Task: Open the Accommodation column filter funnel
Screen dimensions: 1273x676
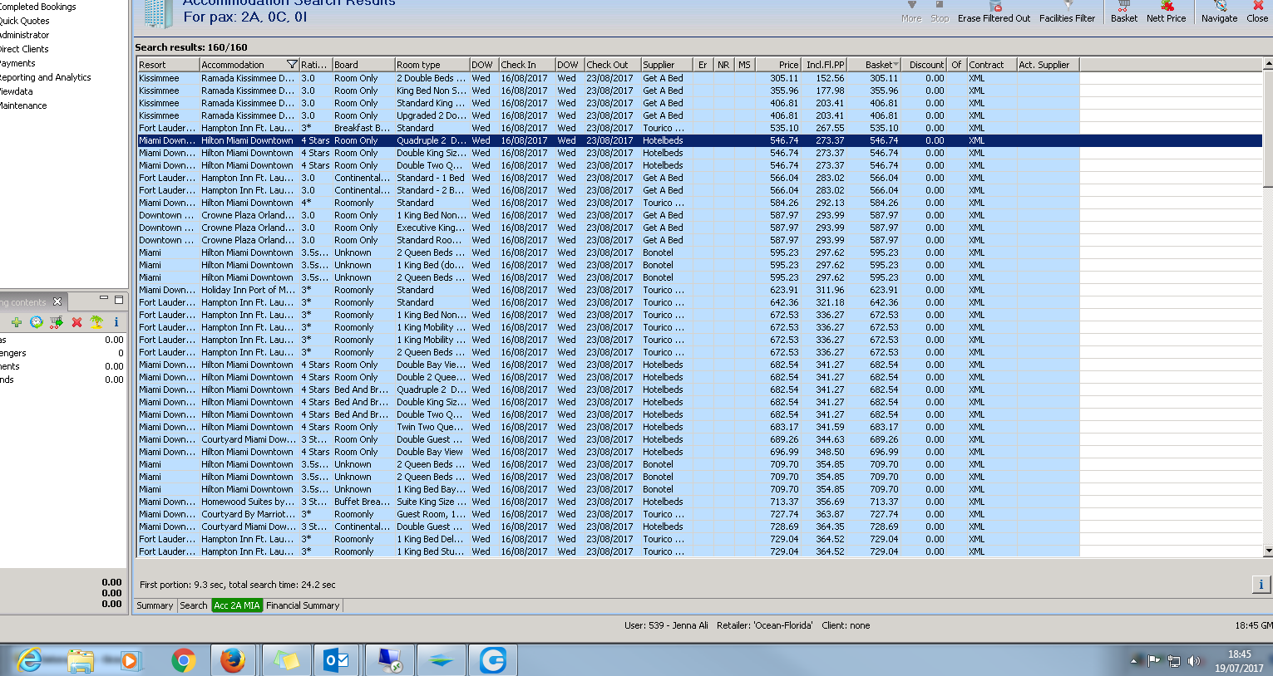Action: pos(292,65)
